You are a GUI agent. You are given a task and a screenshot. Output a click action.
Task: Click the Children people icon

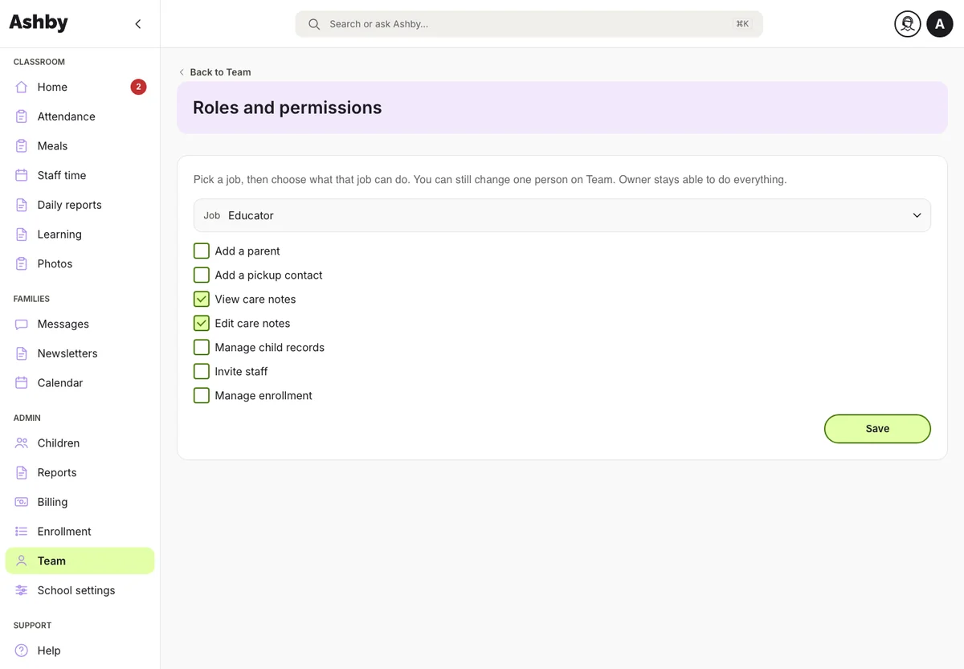click(22, 443)
